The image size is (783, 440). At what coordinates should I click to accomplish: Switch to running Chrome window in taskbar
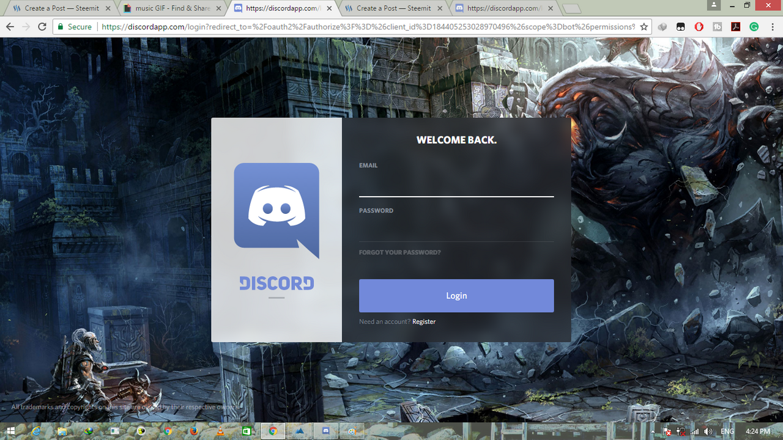[x=273, y=431]
